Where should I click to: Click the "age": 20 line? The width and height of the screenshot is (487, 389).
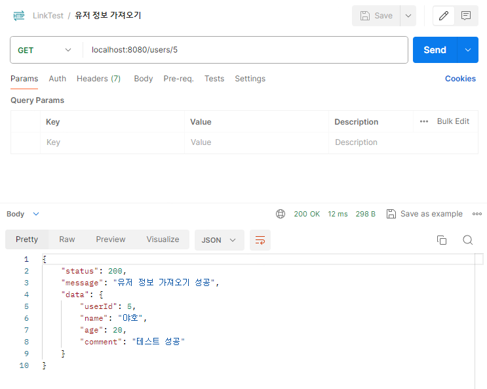pos(103,330)
